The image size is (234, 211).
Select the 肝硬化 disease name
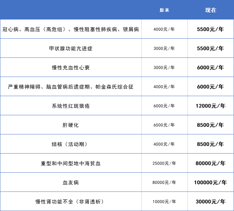coord(71,125)
